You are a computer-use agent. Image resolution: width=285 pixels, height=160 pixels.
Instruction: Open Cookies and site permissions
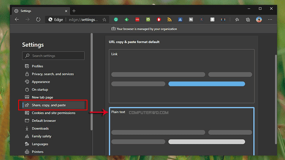(x=53, y=113)
